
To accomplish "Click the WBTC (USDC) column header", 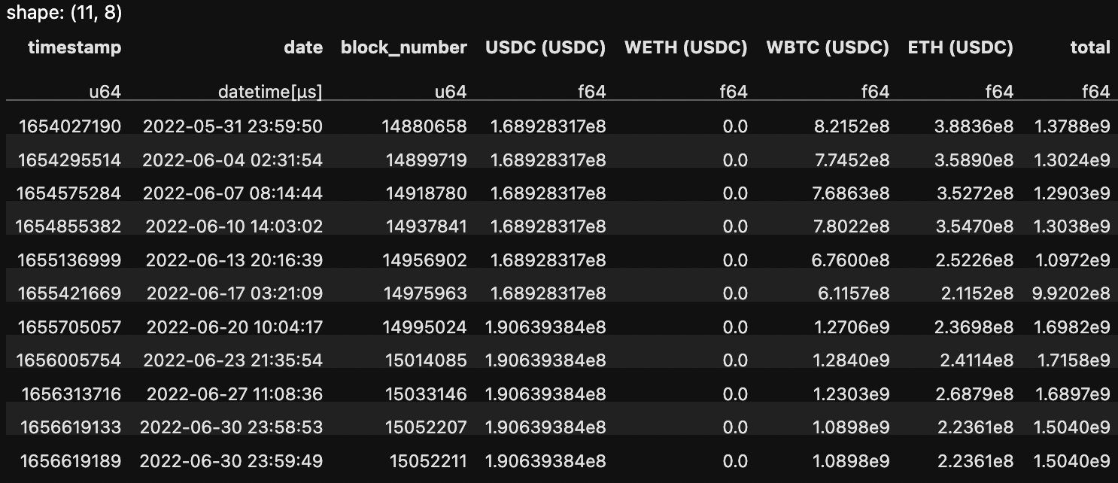I will [828, 47].
